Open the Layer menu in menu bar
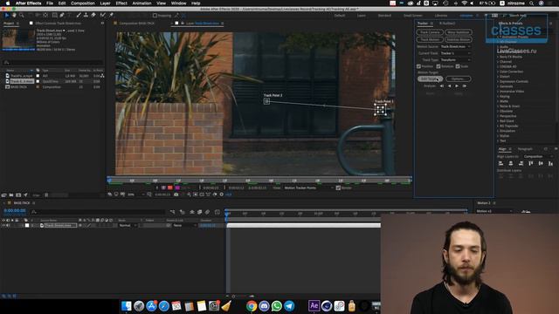559x314 pixels. 105,3
